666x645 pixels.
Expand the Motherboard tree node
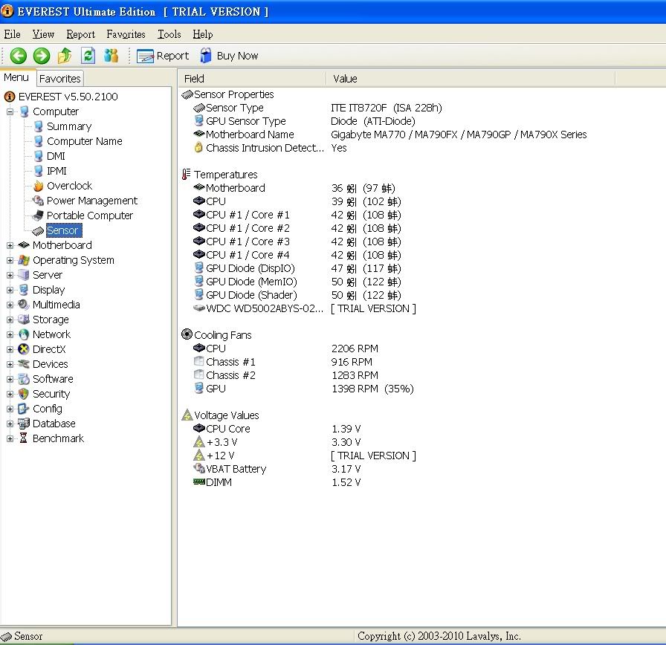(x=10, y=245)
